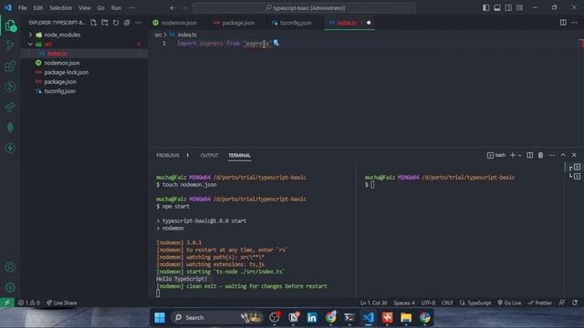Open the Explorer view in activity bar
Viewport: 584px width, 328px height.
pos(10,26)
